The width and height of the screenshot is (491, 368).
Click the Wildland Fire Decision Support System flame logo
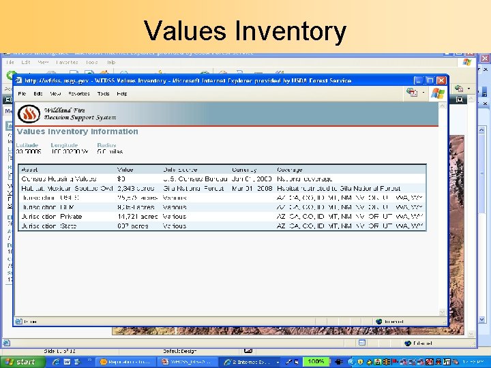pyautogui.click(x=29, y=114)
